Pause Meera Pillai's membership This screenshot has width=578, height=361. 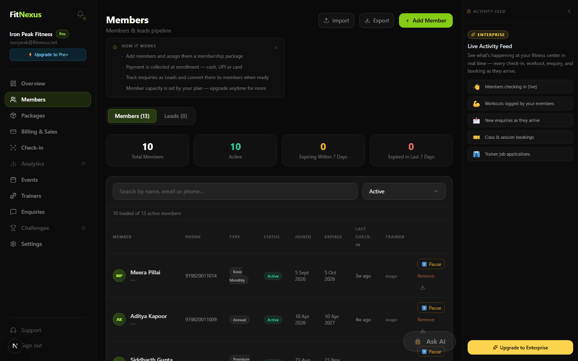[431, 264]
